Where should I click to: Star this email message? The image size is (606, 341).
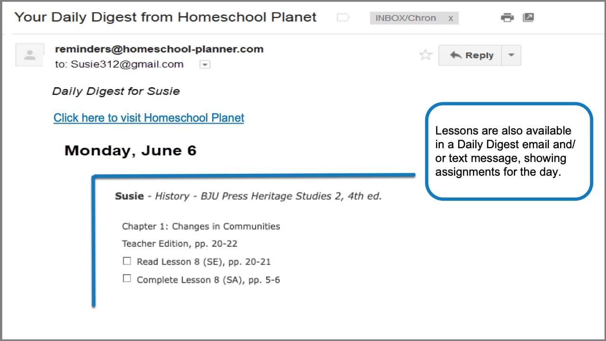coord(426,55)
